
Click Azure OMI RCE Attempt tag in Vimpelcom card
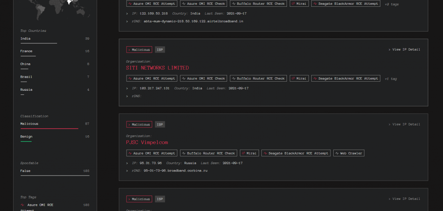(x=151, y=153)
